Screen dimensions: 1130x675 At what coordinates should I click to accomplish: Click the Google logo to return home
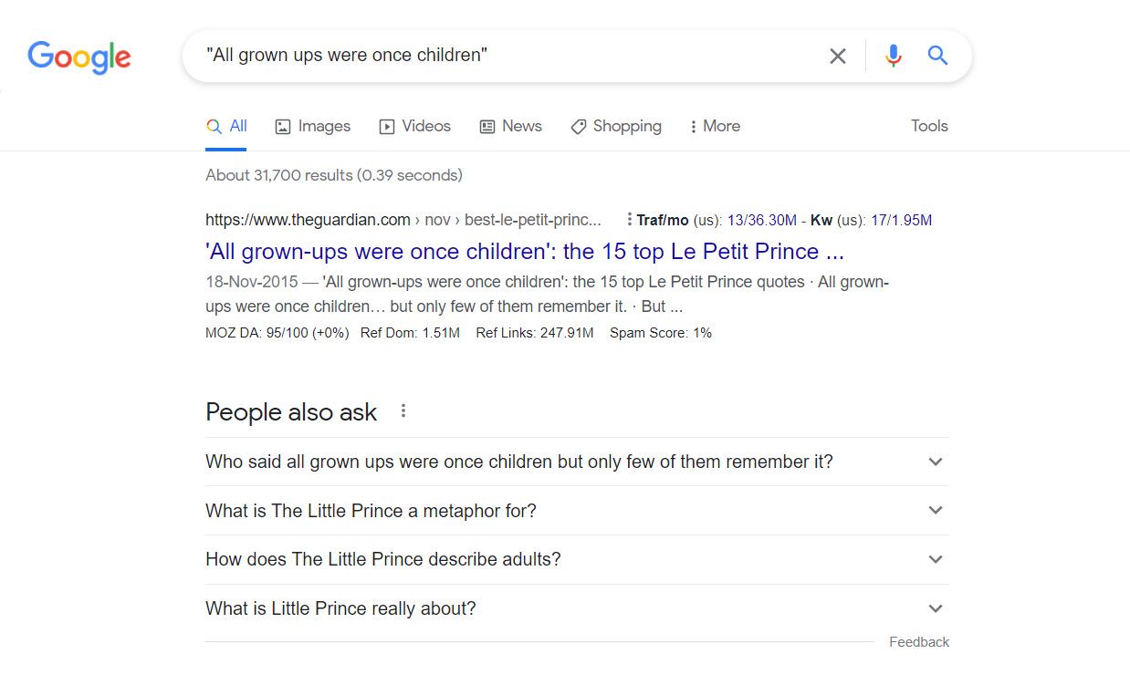click(78, 57)
